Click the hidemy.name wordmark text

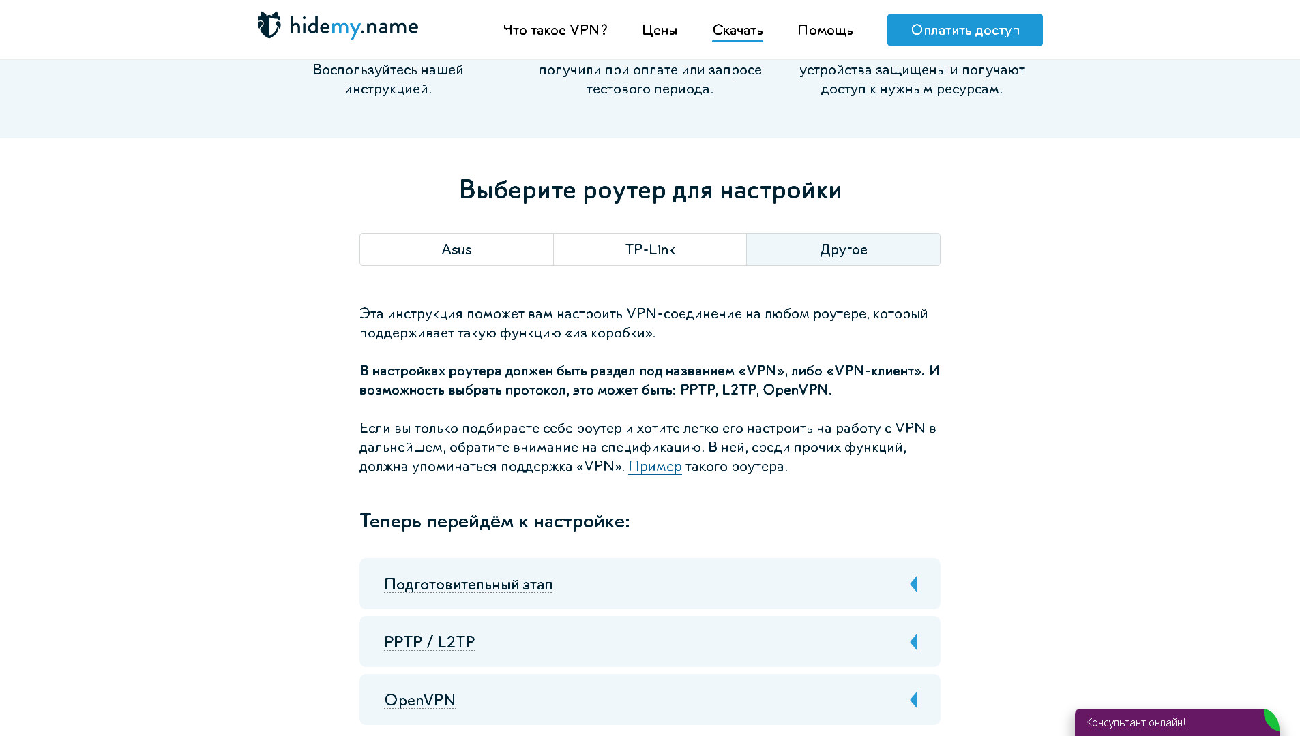point(354,27)
